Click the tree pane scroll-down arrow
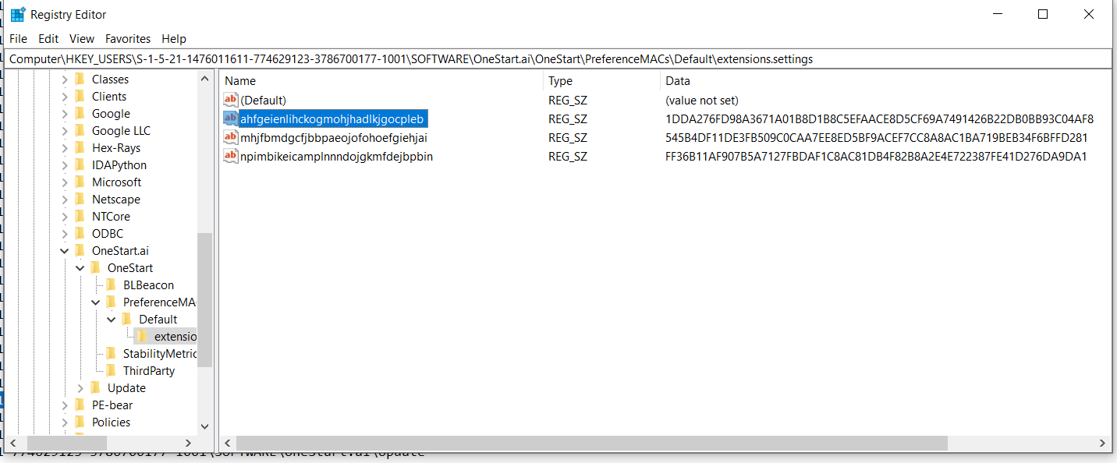Screen dimensions: 1117x463 pos(204,426)
